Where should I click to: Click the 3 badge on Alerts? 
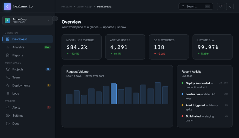click(x=49, y=107)
